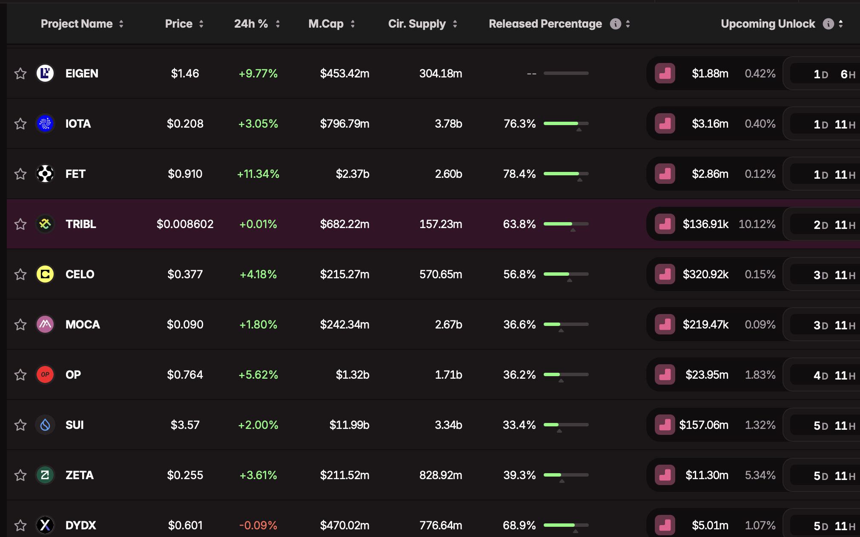
Task: Click the CELO token logo
Action: pyautogui.click(x=45, y=274)
